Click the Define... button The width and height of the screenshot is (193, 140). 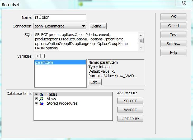(x=98, y=26)
